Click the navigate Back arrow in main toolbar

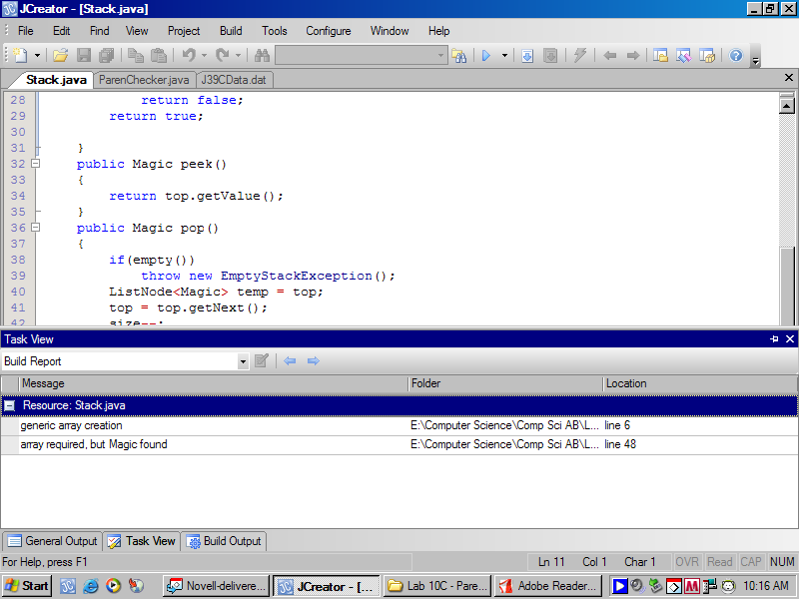(x=610, y=55)
